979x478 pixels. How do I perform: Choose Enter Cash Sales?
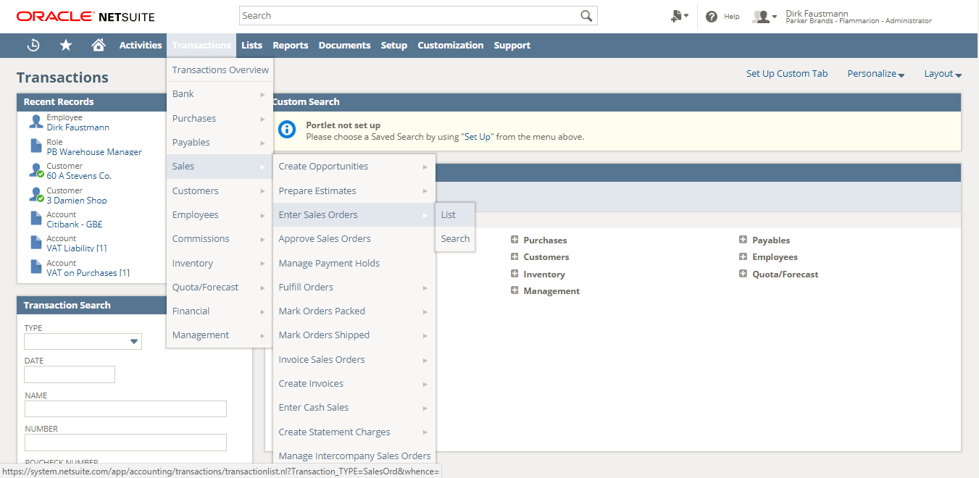pos(354,408)
